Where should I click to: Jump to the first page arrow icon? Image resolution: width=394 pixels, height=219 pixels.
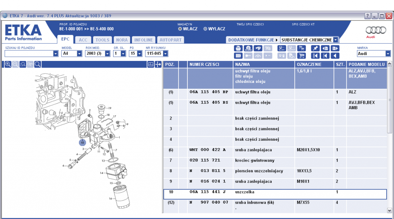pos(316,56)
